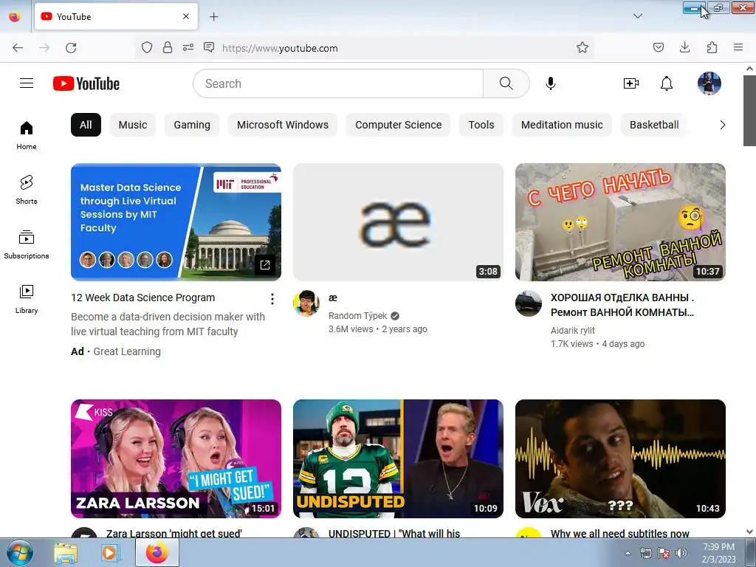Open the Windows Start menu
Screen dimensions: 756x567
coord(20,553)
